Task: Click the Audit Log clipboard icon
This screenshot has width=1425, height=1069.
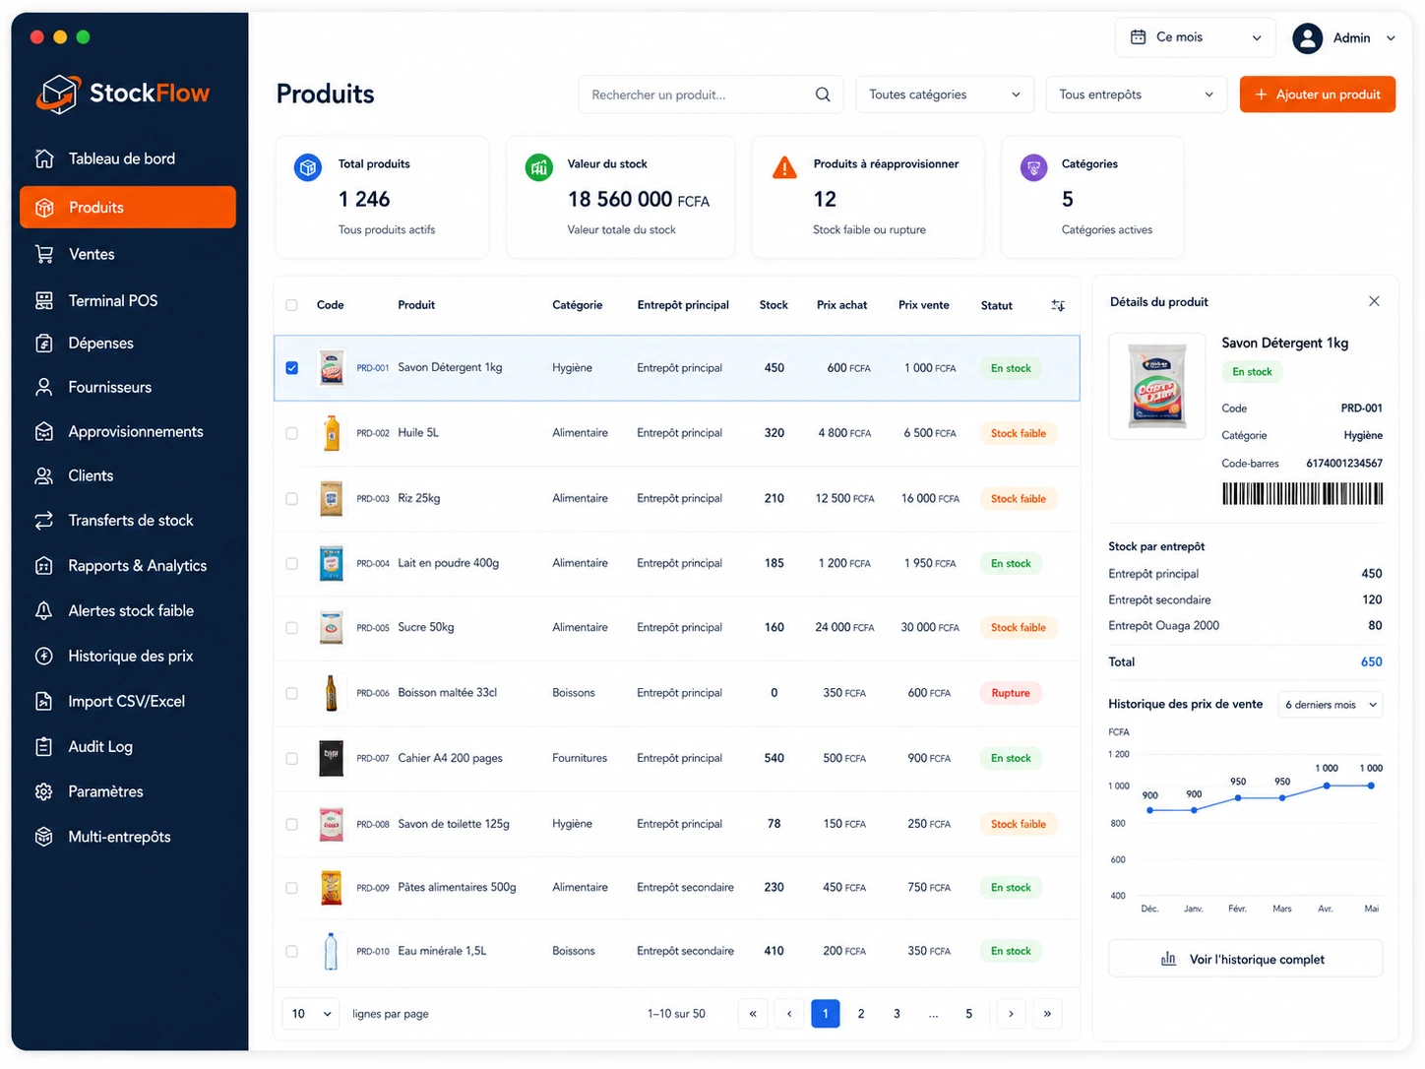Action: [44, 746]
